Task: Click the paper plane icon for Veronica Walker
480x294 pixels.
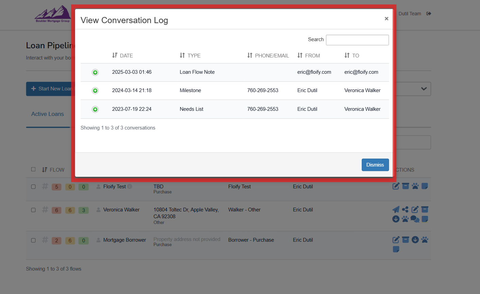Action: (396, 209)
